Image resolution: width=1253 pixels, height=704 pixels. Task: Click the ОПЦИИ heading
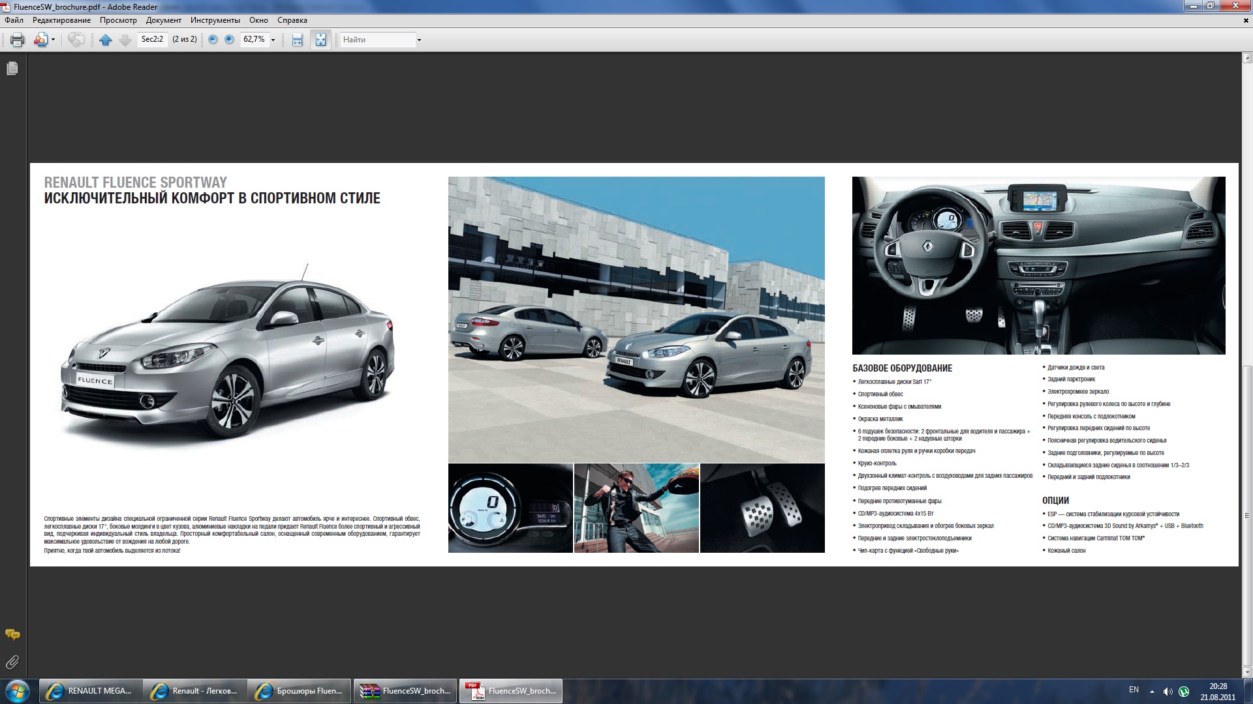pyautogui.click(x=1055, y=501)
